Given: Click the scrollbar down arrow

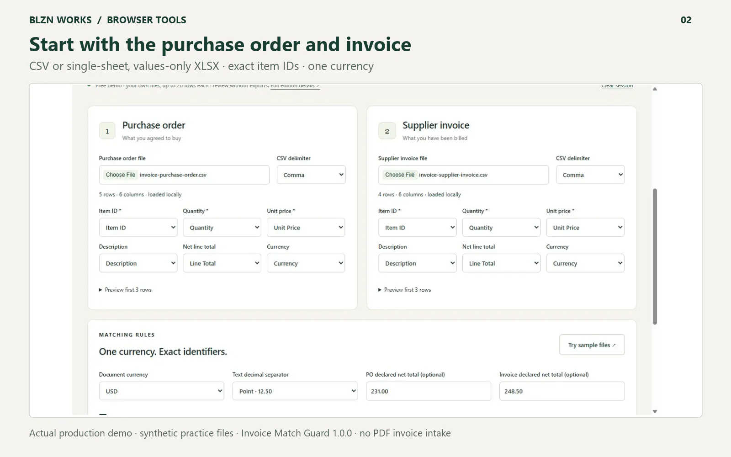Looking at the screenshot, I should [655, 411].
